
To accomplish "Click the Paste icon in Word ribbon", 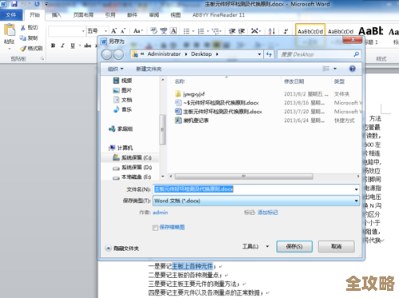I will tap(10, 29).
